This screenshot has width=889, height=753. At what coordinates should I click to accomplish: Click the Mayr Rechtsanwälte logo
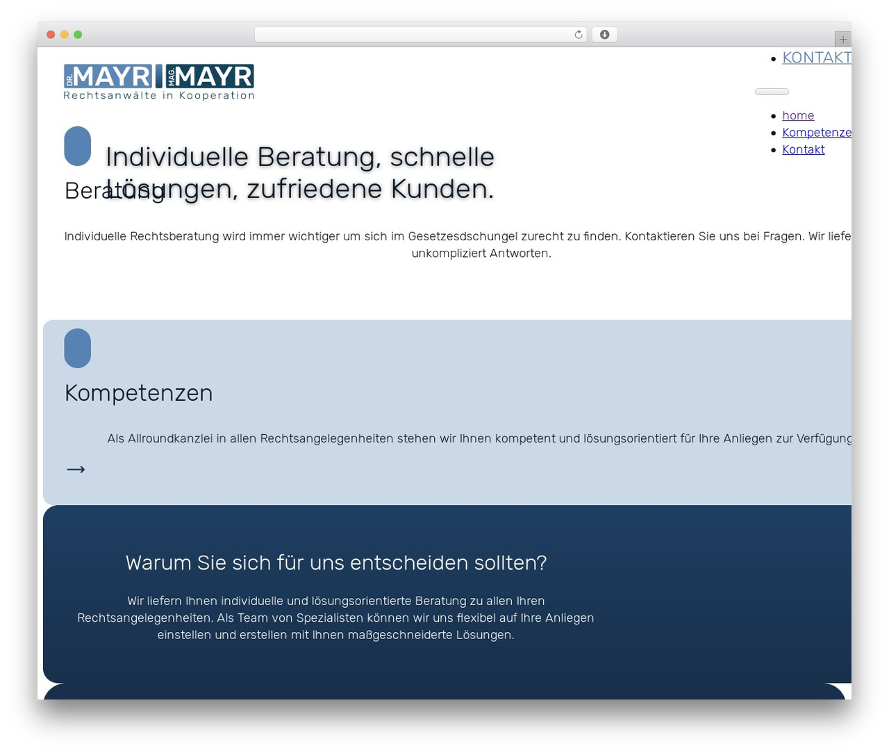coord(159,82)
